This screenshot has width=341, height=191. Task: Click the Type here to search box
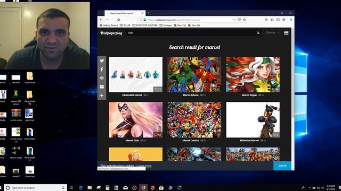pyautogui.click(x=36, y=188)
